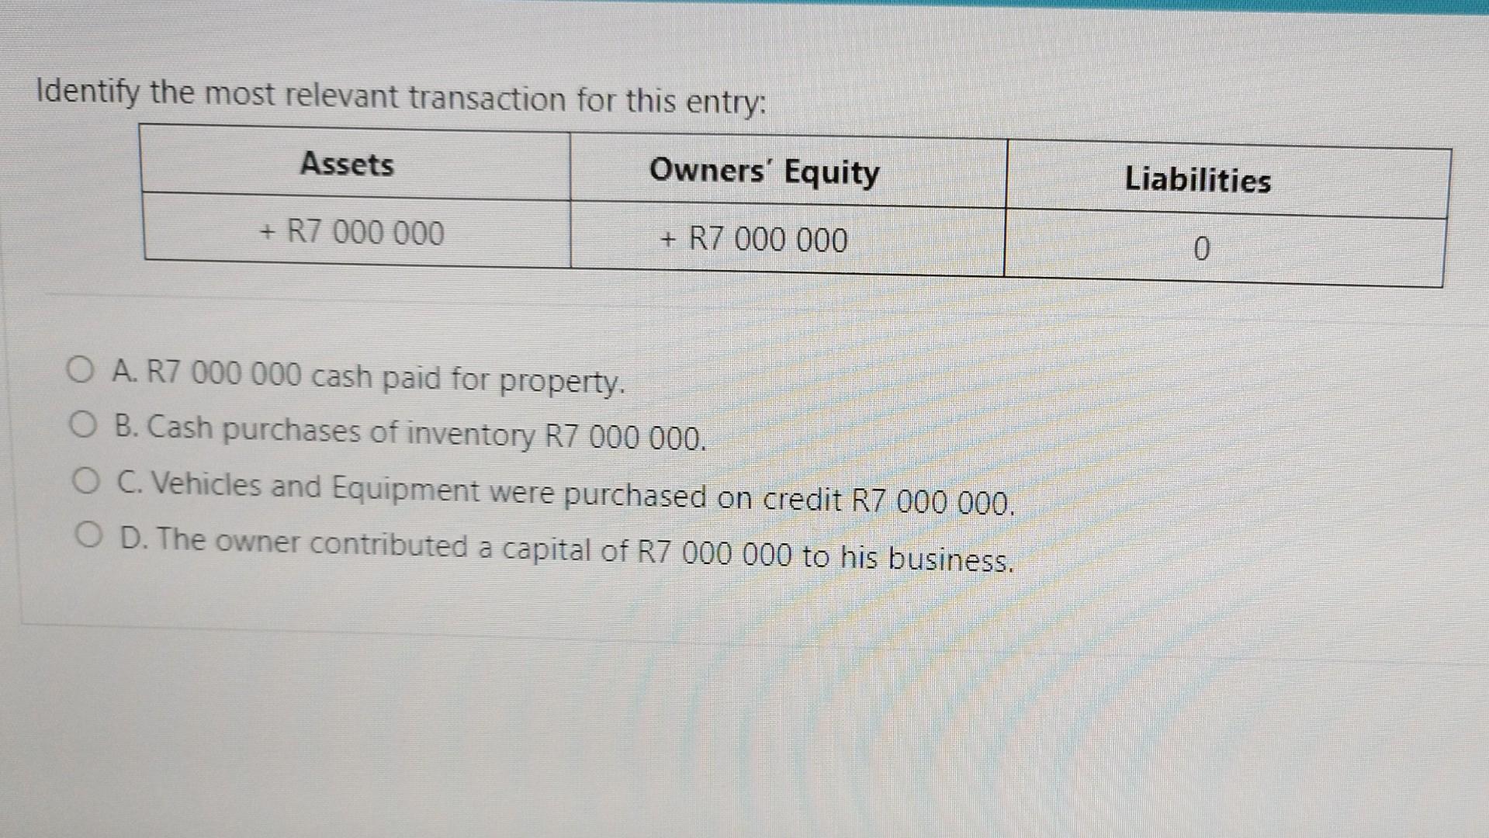Click the + R7 000 000 under Owners' Equity
This screenshot has width=1489, height=838.
(x=753, y=241)
